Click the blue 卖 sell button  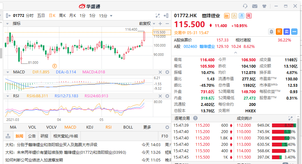coord(287,32)
